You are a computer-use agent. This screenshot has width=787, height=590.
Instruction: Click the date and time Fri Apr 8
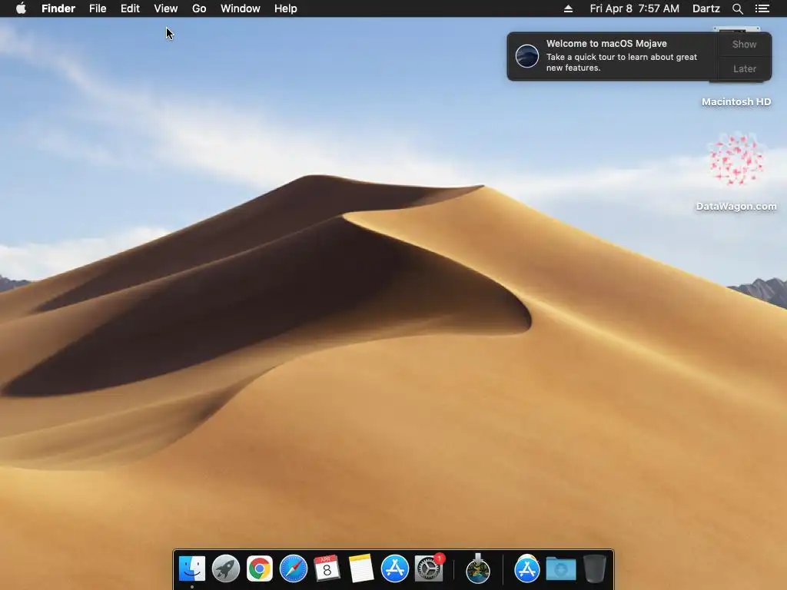click(x=634, y=8)
